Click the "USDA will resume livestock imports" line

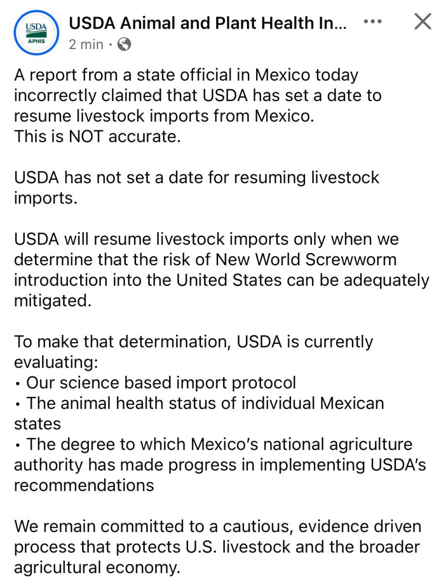pyautogui.click(x=206, y=239)
